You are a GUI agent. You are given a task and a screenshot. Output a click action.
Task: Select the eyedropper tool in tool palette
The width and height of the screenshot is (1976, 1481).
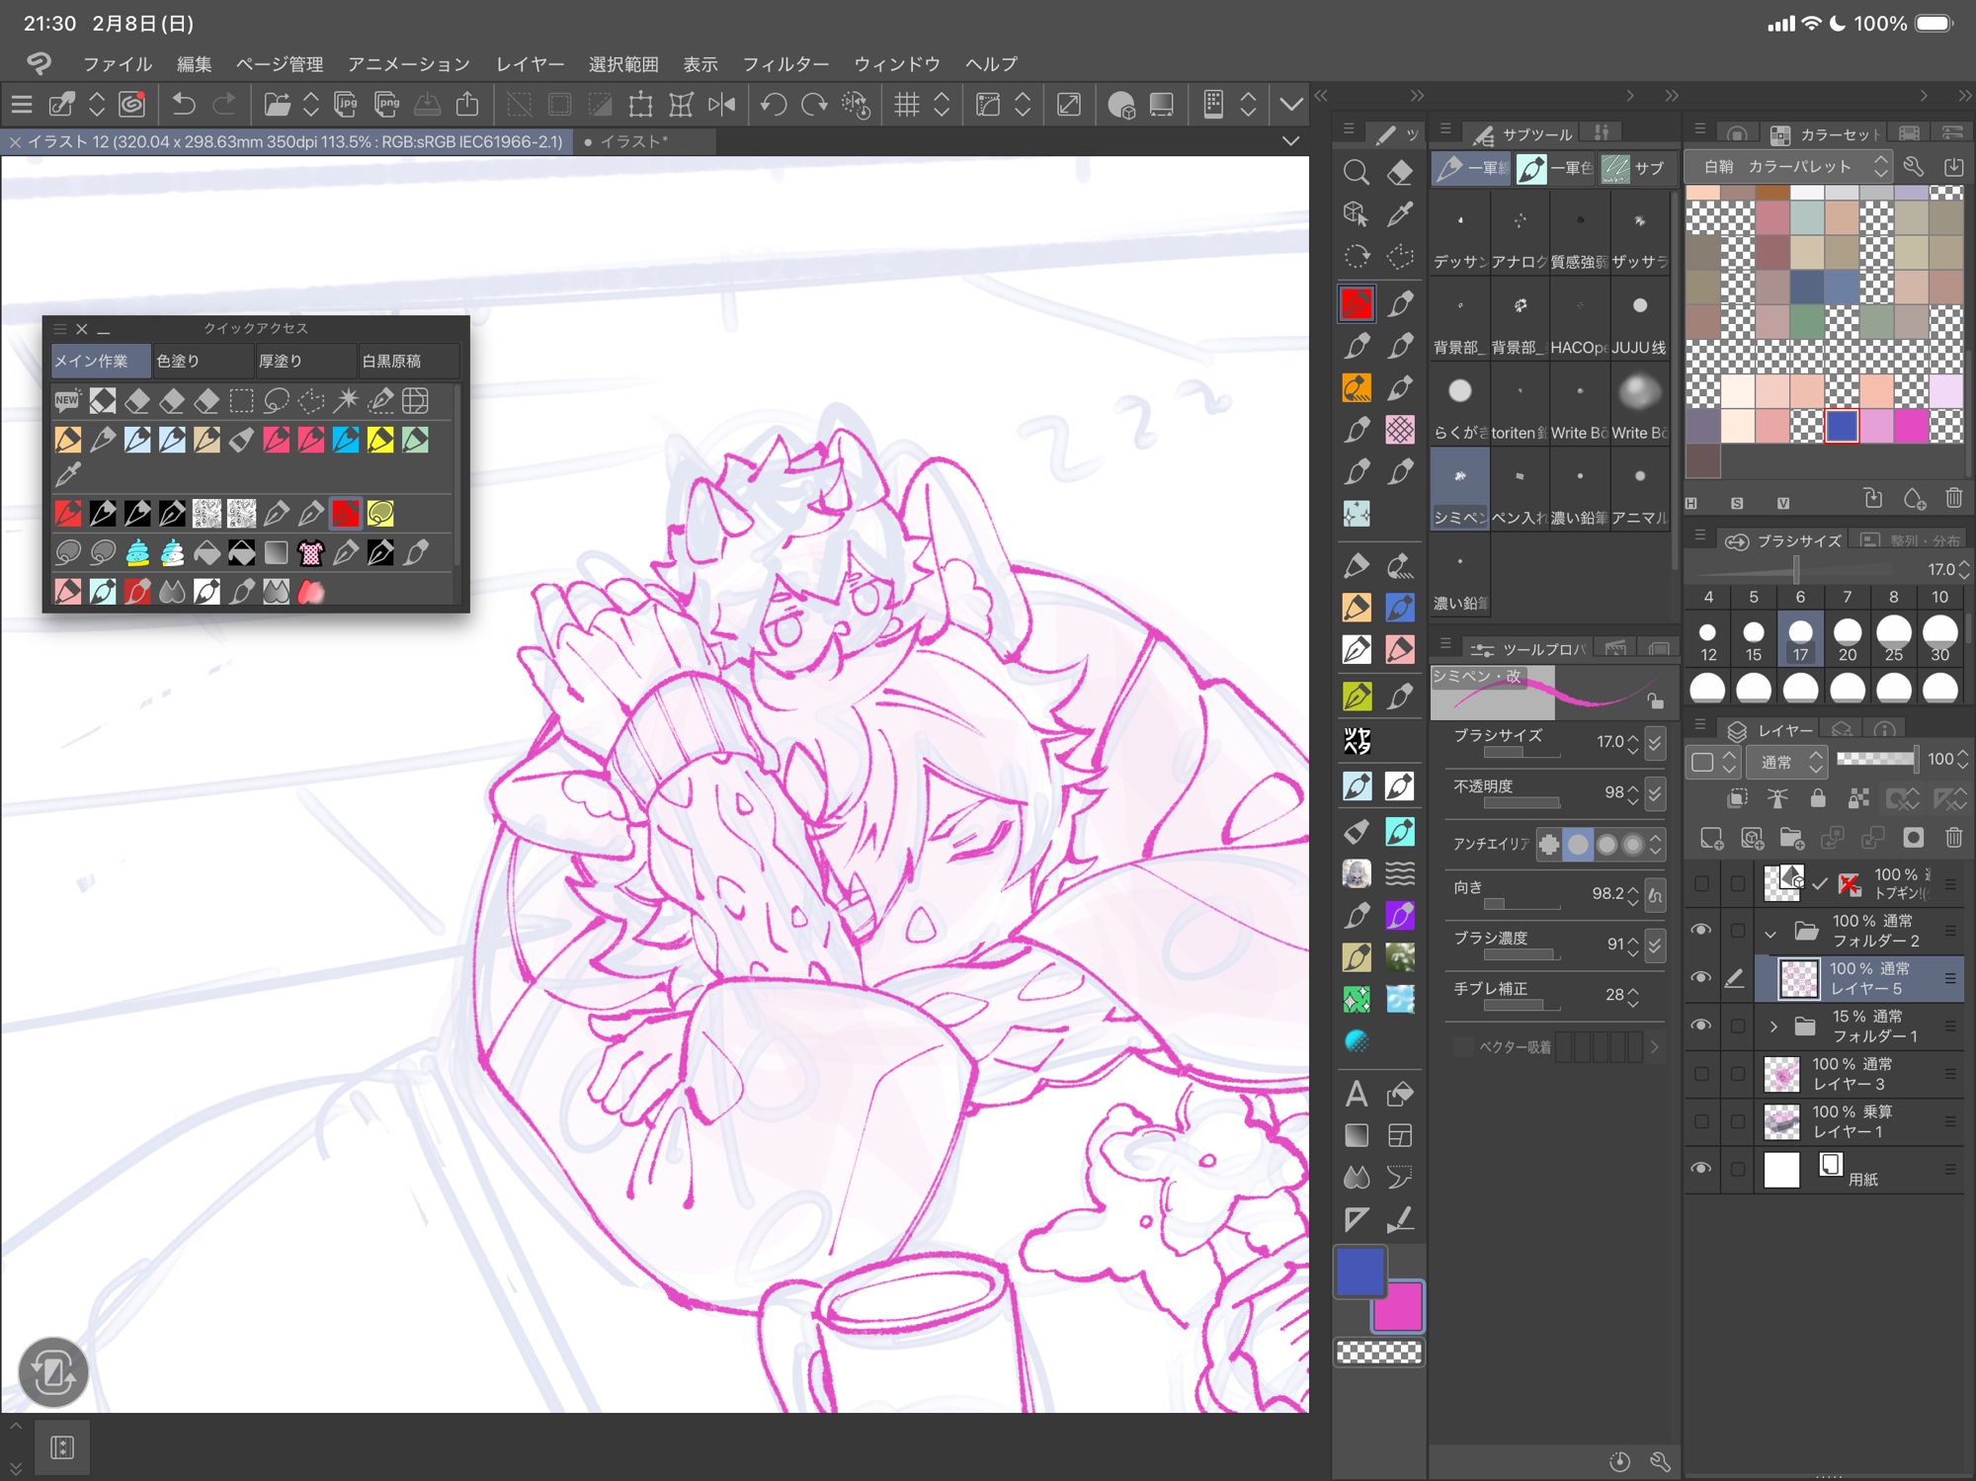pos(1399,214)
